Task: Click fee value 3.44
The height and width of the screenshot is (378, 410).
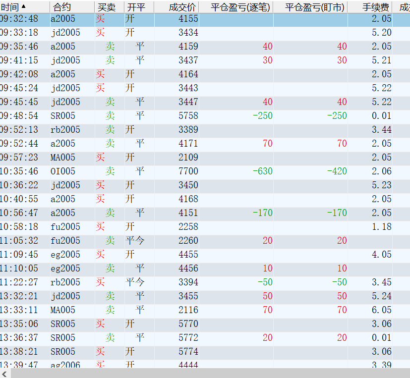Action: (x=382, y=130)
